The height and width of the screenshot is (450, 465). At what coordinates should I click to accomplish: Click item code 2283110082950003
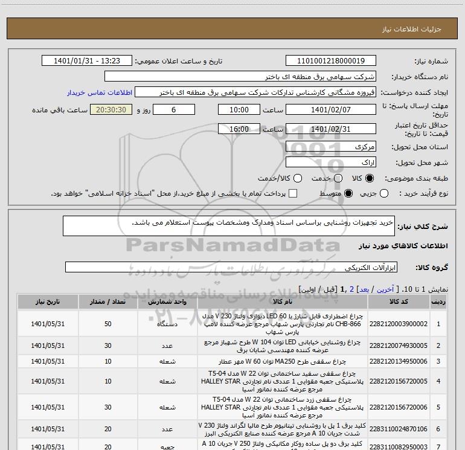[399, 447]
